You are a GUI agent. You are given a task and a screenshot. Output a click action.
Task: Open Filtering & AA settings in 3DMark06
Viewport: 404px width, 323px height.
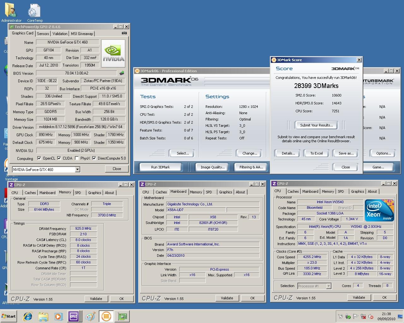(x=251, y=167)
